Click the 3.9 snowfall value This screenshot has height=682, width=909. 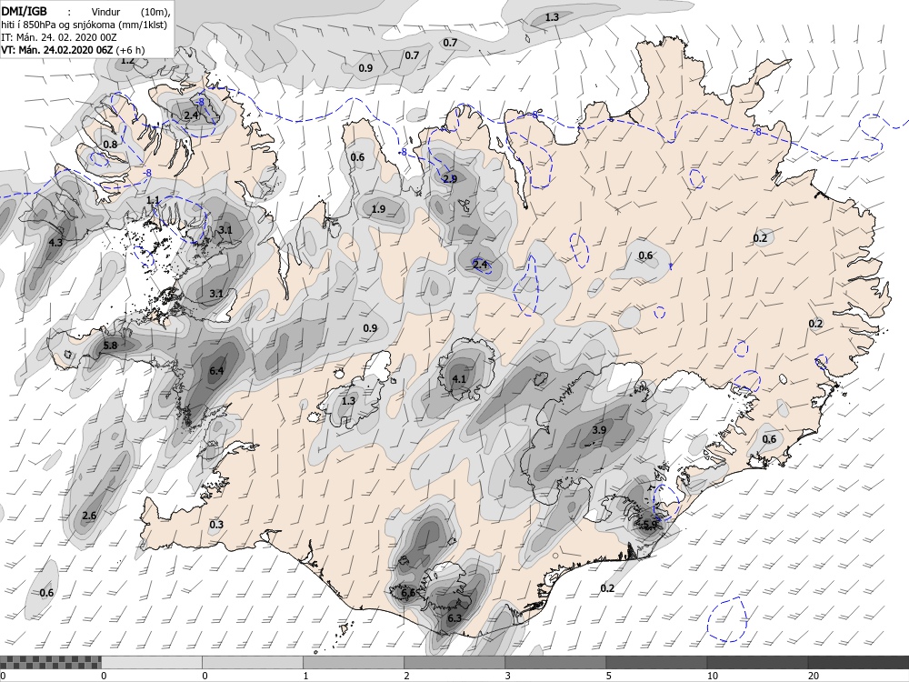(x=599, y=430)
